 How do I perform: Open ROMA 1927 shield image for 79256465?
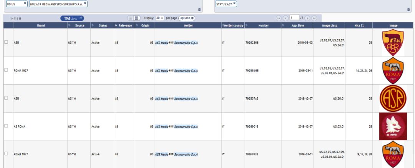pyautogui.click(x=393, y=70)
